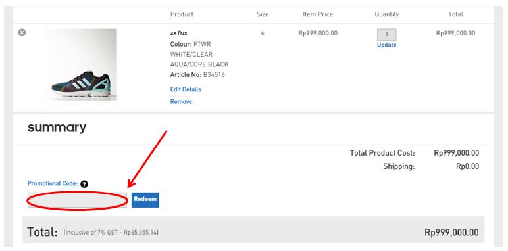
Task: Click the GST note Rp65,355.14
Action: (x=111, y=232)
